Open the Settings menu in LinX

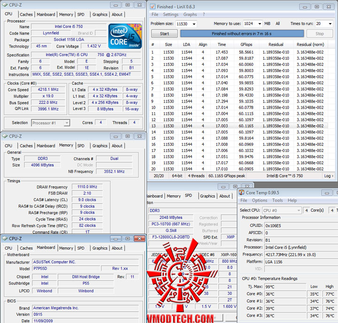(170, 15)
